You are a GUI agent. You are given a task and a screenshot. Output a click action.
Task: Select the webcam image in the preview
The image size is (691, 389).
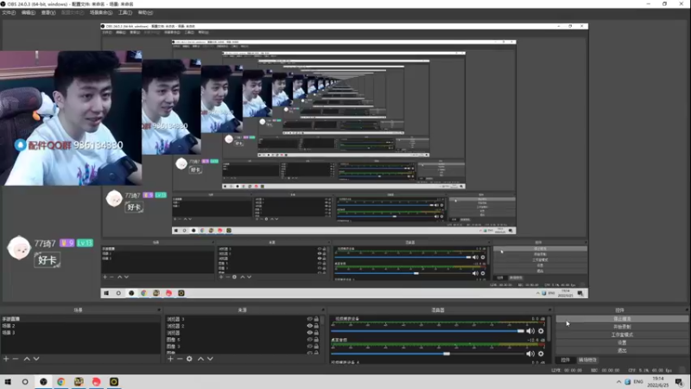tap(71, 118)
